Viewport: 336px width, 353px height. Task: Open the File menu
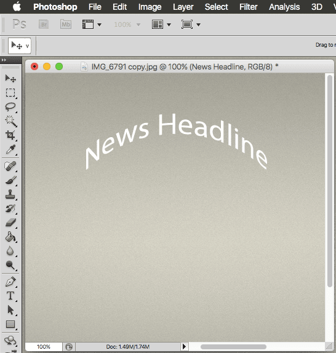pos(95,7)
